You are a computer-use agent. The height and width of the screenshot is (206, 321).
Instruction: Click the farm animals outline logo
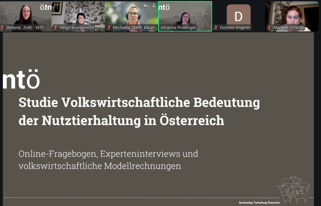tap(293, 189)
